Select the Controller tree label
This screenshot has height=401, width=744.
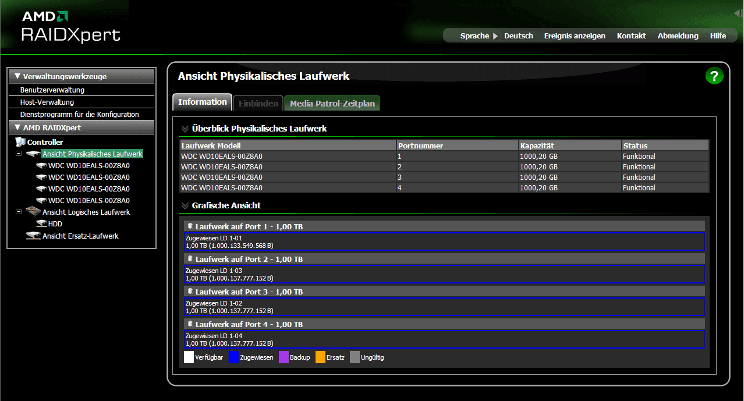click(x=45, y=143)
